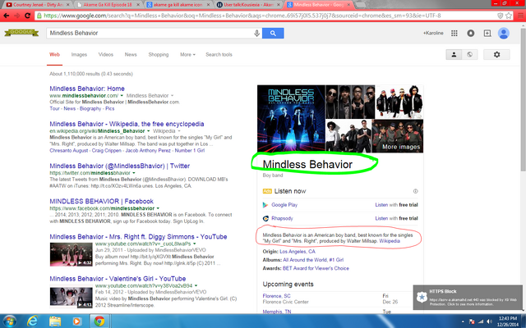Reload the page with the refresh icon
Viewport: 526px width, 328px height.
coord(28,16)
